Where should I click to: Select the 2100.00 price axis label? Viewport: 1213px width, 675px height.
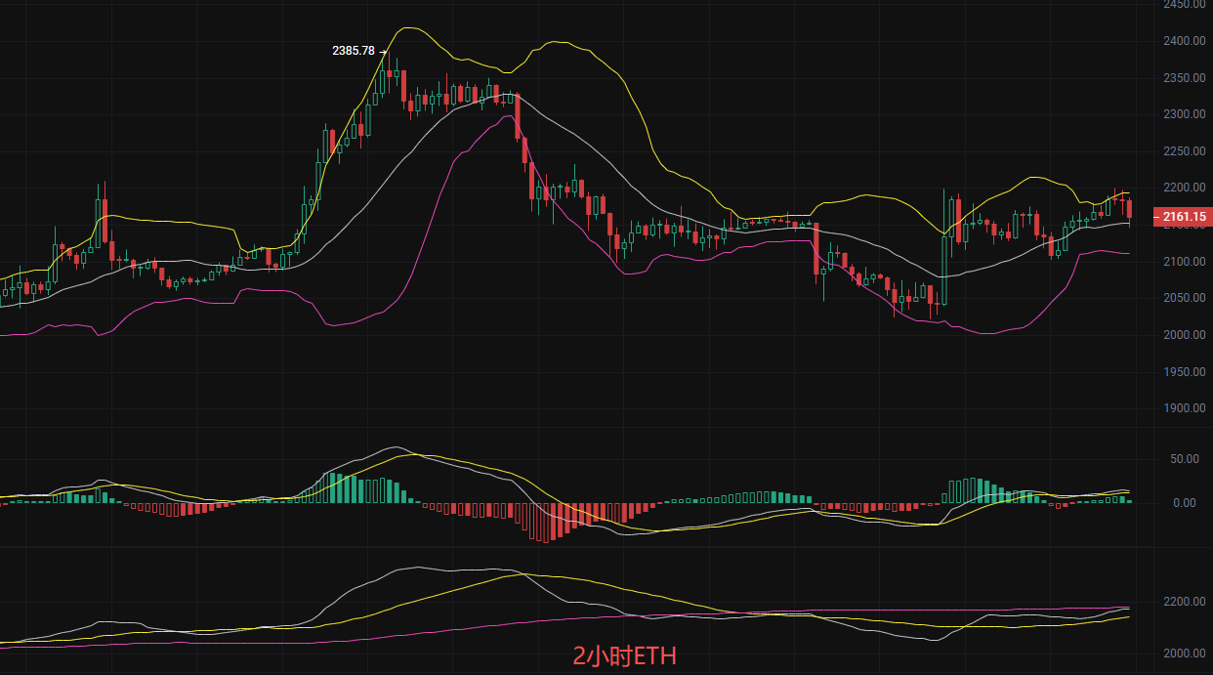(x=1184, y=262)
